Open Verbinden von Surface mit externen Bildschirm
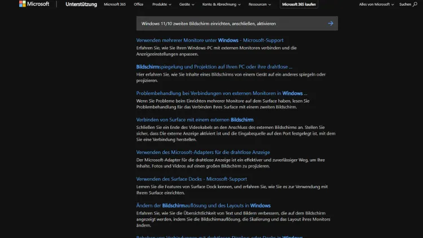423x238 pixels. tap(195, 120)
